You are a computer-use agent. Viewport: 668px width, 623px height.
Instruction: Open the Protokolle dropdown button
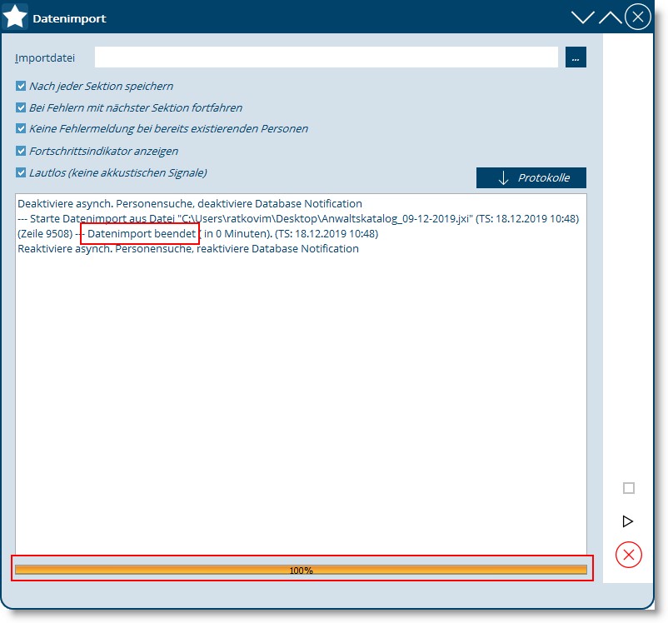(x=531, y=178)
